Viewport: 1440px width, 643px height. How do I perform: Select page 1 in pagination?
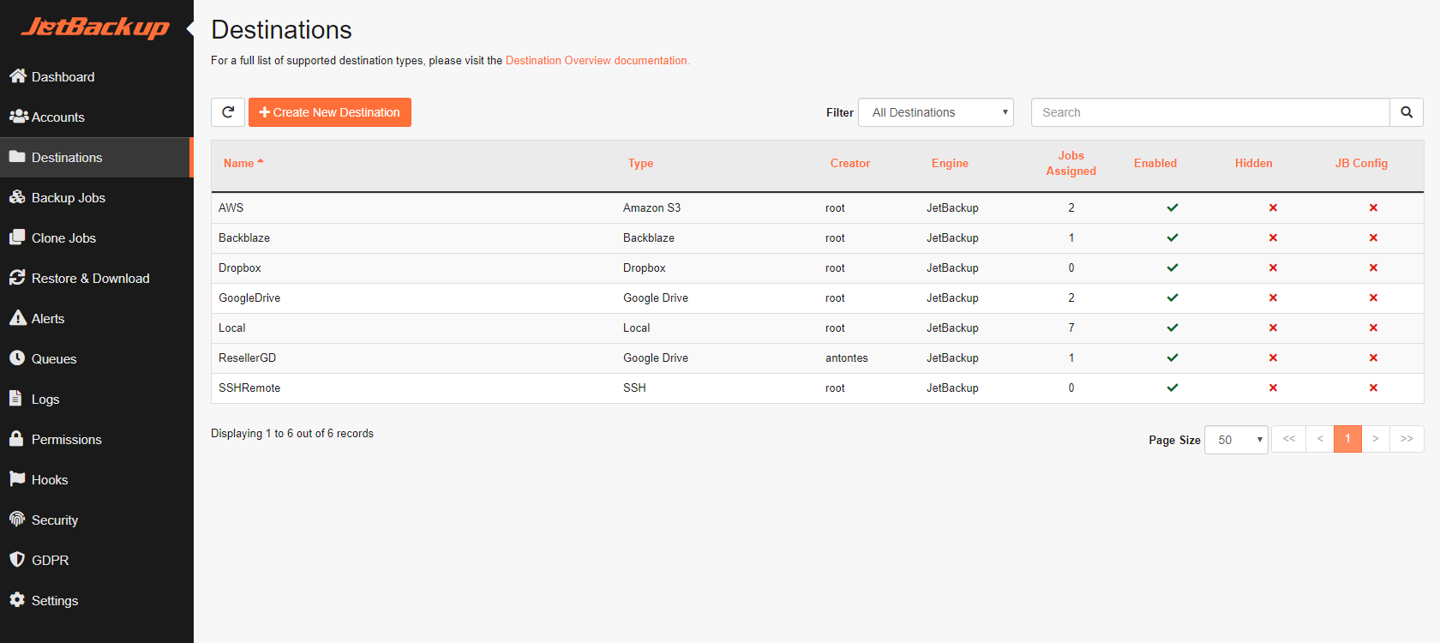(x=1347, y=439)
